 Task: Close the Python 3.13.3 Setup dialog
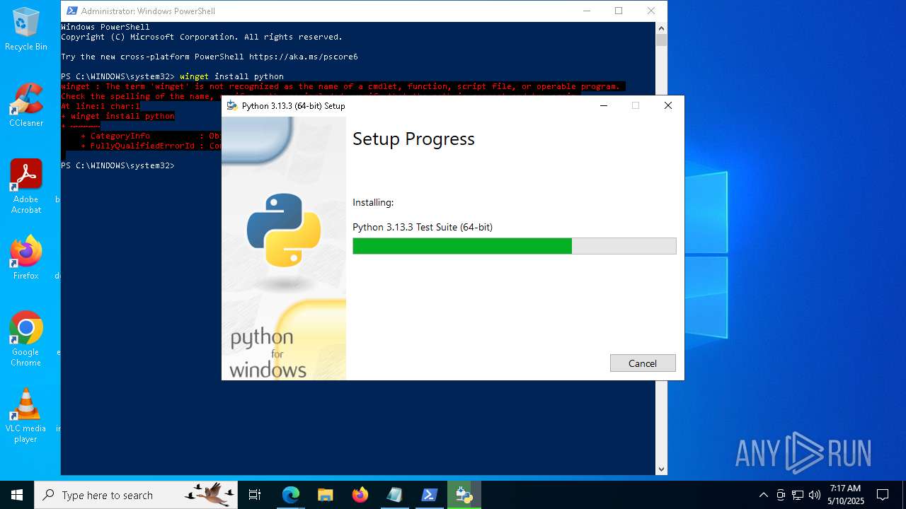coord(667,105)
